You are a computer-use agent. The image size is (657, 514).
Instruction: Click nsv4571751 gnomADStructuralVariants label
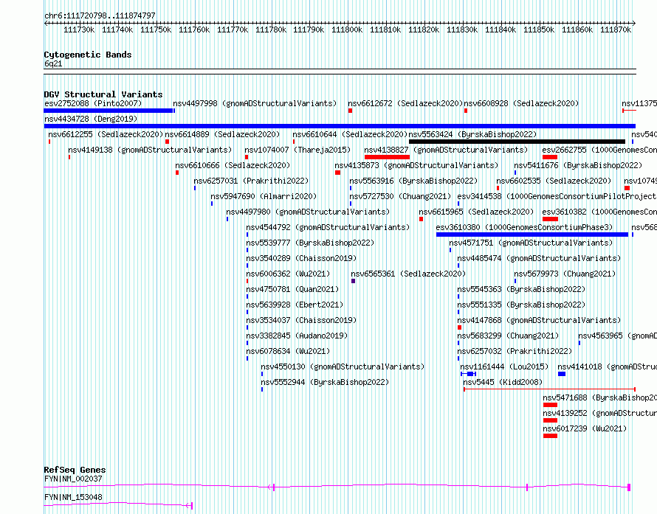coord(531,243)
